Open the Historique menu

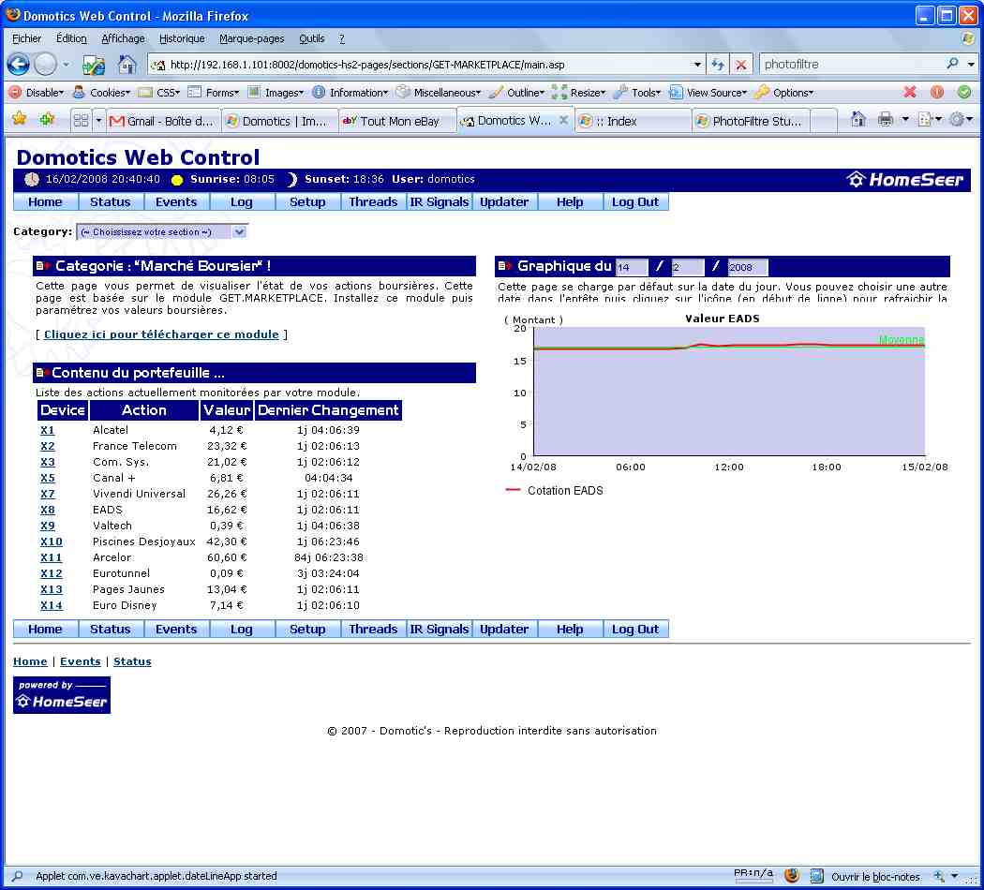182,38
